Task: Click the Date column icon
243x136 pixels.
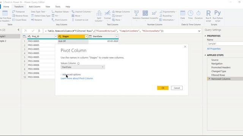Action: tap(183, 13)
